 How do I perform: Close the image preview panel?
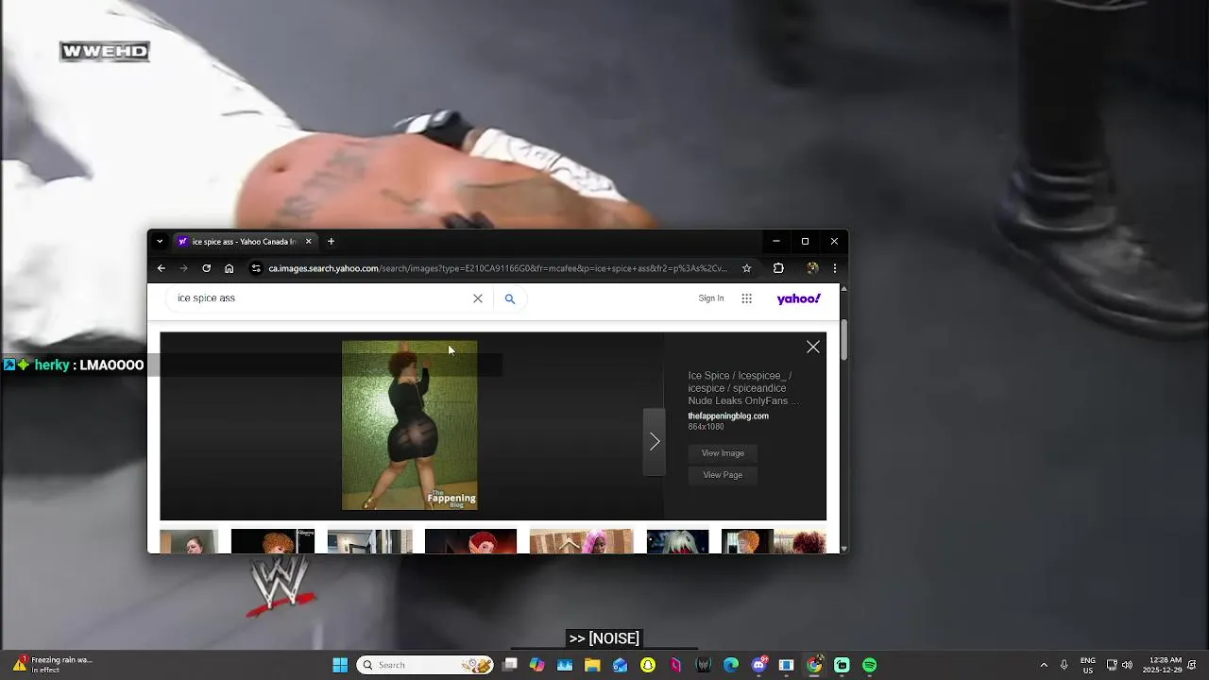click(x=813, y=347)
